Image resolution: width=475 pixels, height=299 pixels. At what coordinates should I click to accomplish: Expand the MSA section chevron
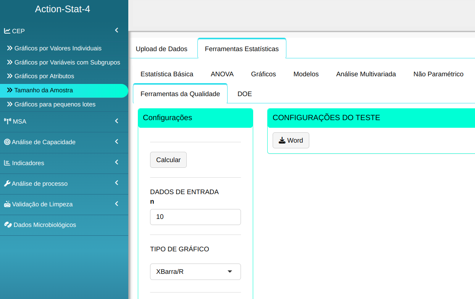coord(117,121)
